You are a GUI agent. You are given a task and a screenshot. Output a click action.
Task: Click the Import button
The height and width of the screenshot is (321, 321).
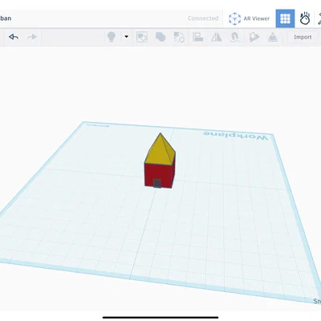(303, 37)
